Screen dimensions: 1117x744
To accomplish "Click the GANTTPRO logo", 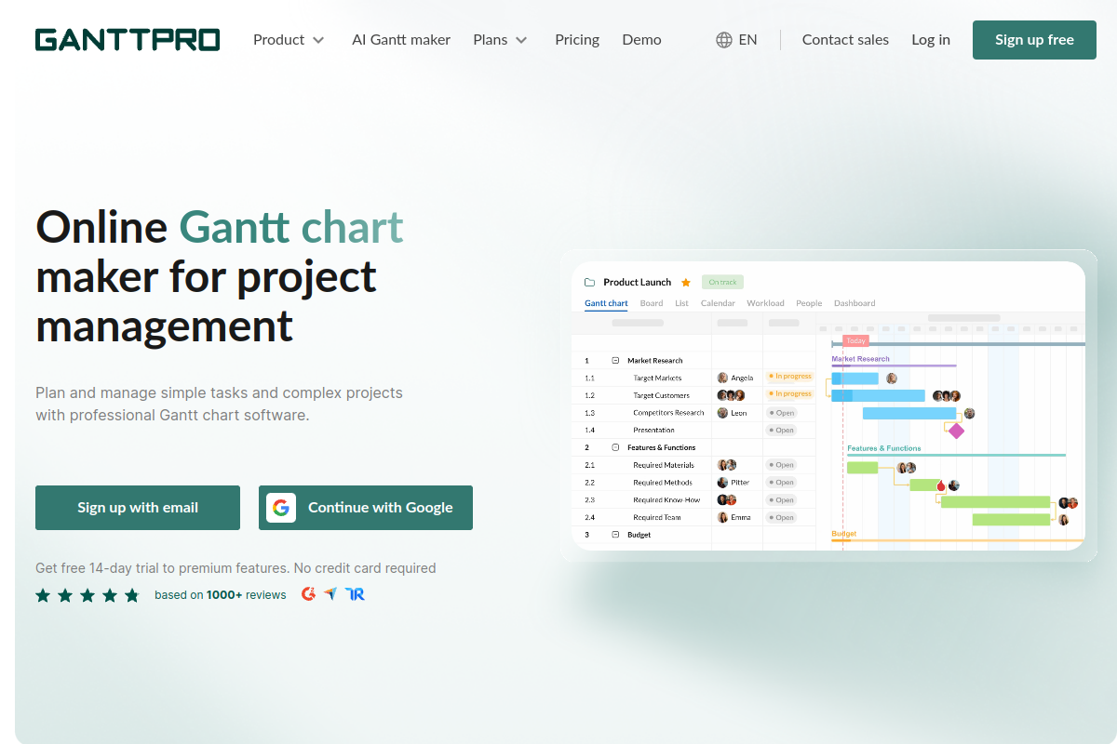I will [128, 40].
